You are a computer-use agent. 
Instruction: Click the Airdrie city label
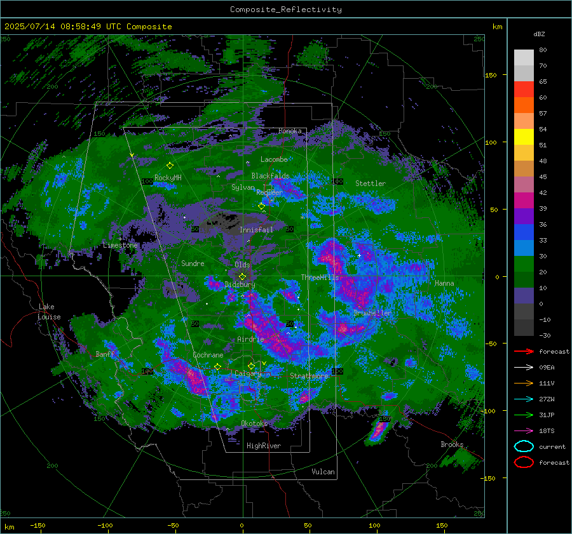[x=250, y=339]
